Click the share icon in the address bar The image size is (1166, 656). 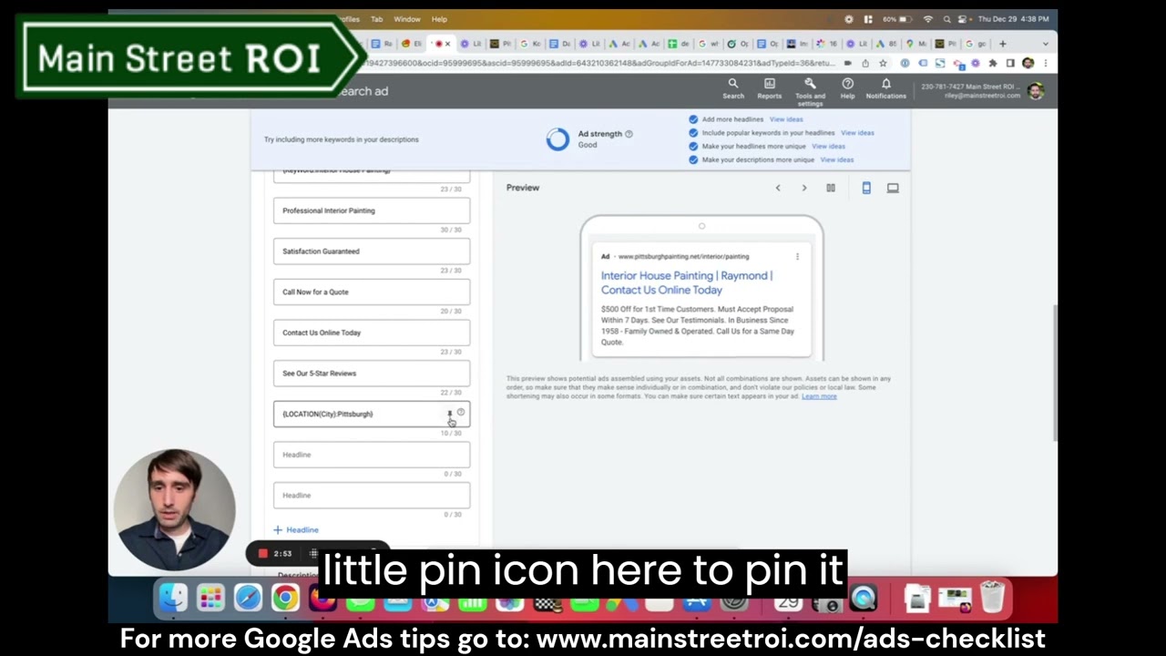(864, 63)
